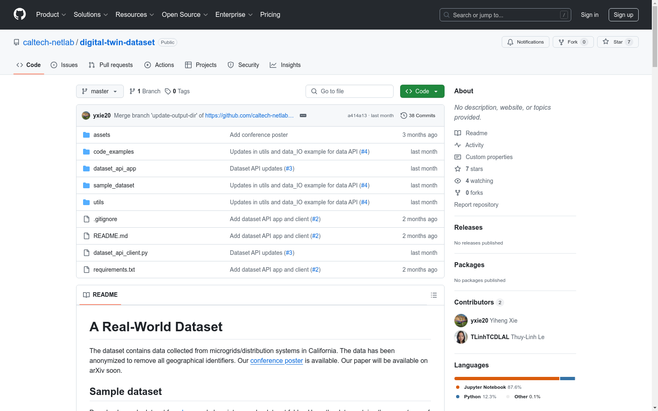Screen dimensions: 658x411
Task: Click the README.md file icon
Action: tap(86, 236)
